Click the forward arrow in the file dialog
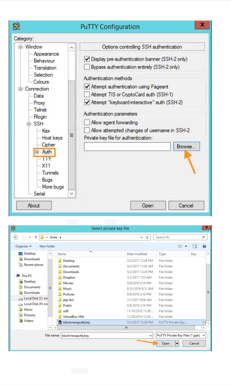231x386 pixels. (24, 237)
